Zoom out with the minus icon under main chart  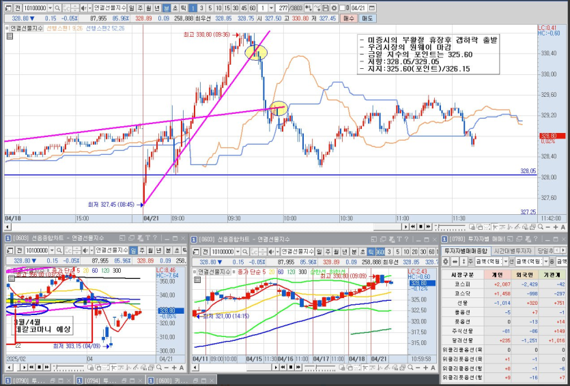pyautogui.click(x=548, y=227)
